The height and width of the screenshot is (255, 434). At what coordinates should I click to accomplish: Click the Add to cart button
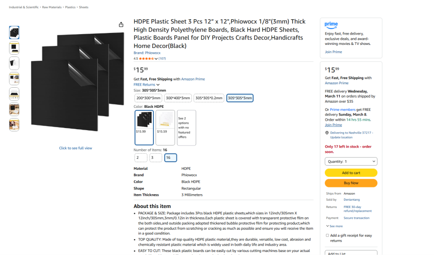tap(351, 173)
